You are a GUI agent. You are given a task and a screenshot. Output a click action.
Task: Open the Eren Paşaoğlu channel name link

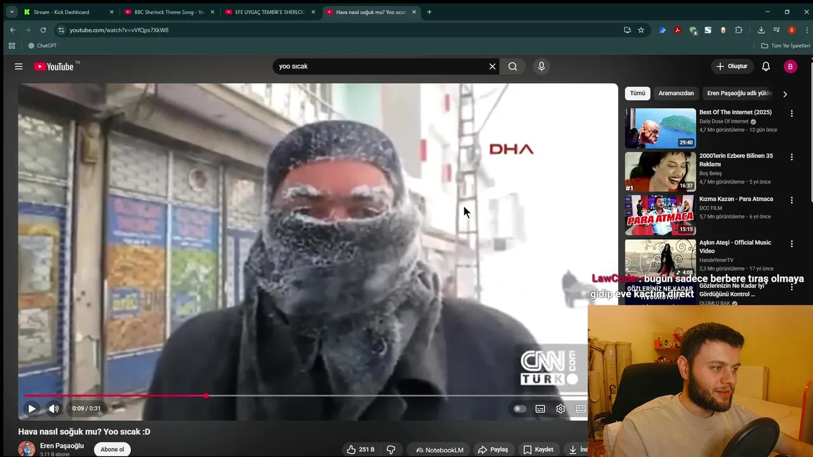pos(62,446)
